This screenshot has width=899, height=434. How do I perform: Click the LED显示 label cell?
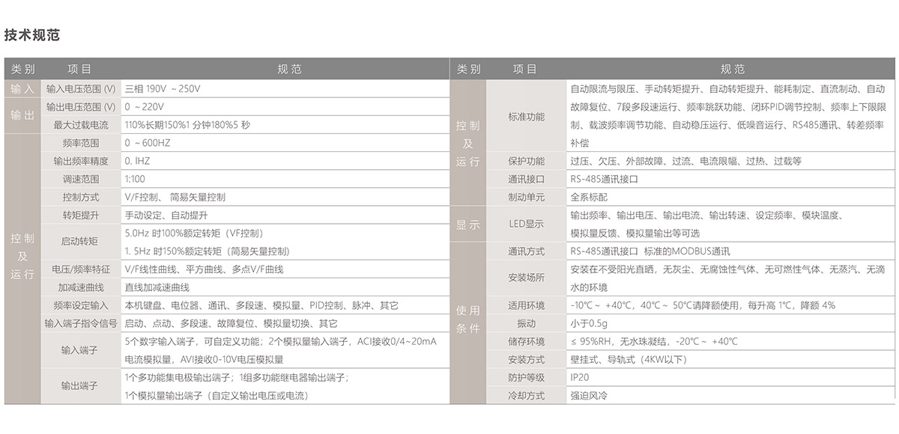click(526, 224)
